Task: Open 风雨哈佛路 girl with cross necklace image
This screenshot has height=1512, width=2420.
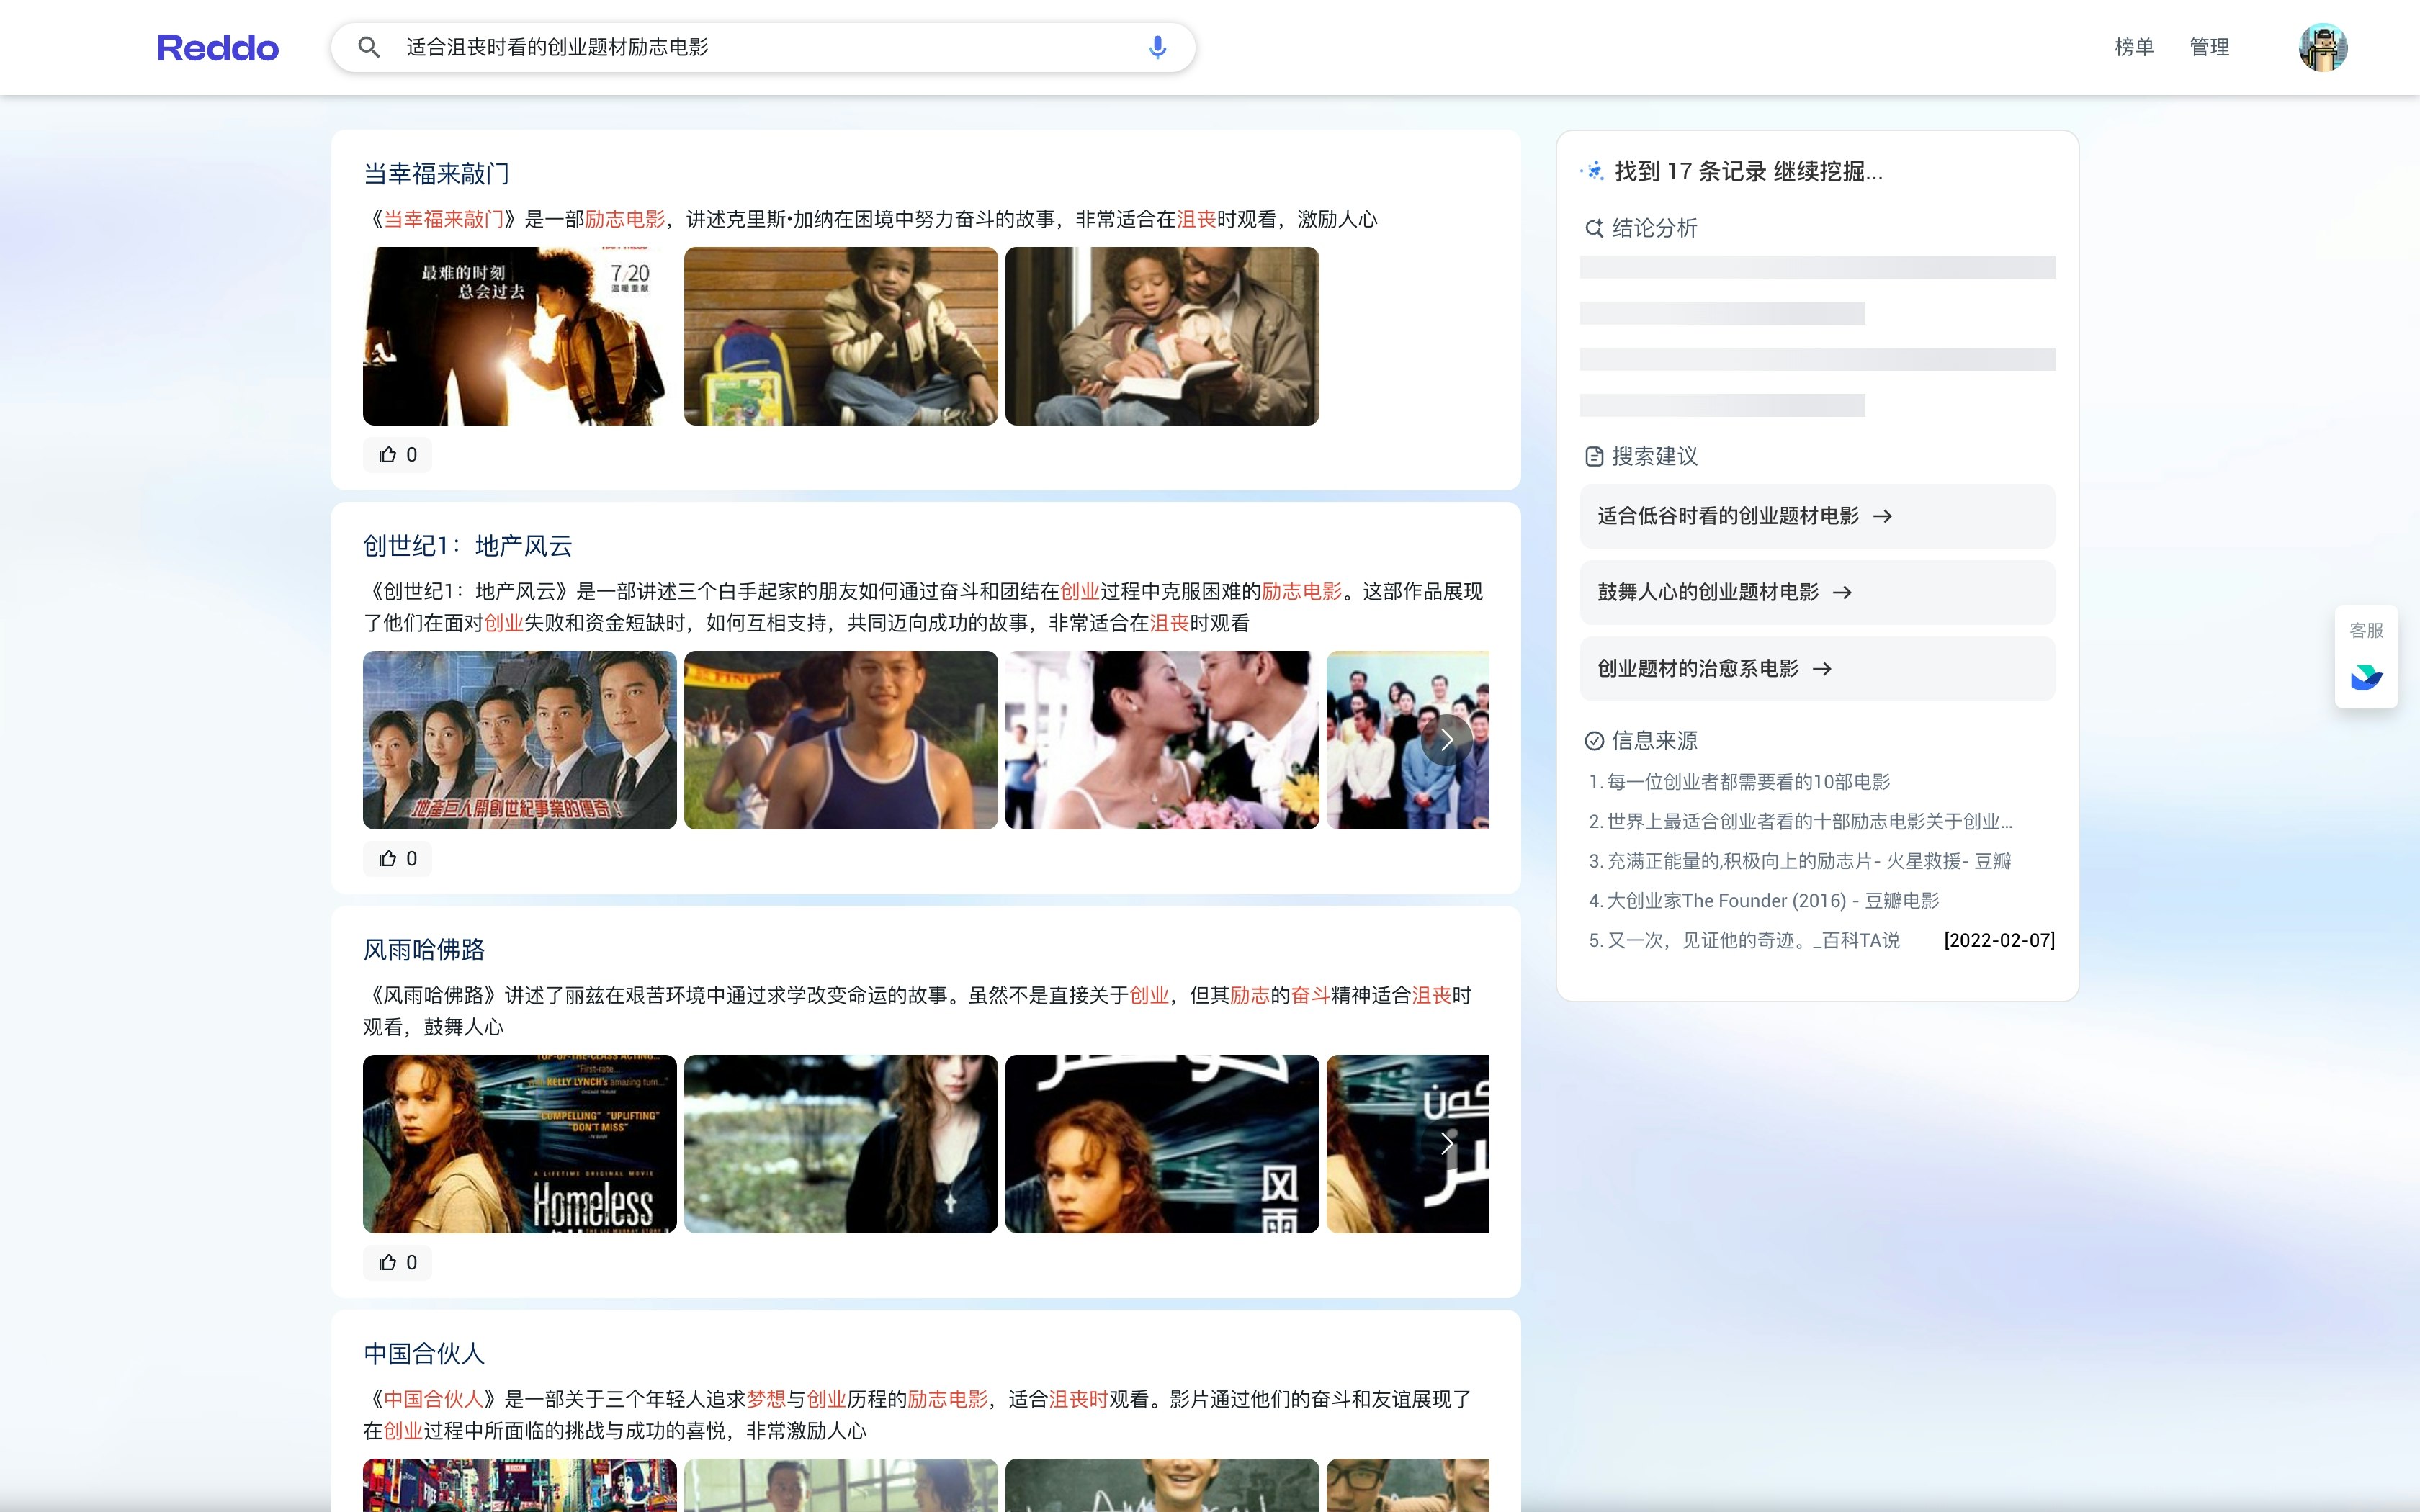Action: pos(840,1144)
